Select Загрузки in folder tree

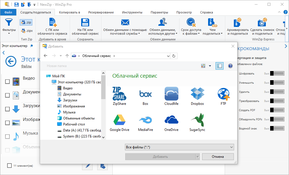(x=70, y=100)
